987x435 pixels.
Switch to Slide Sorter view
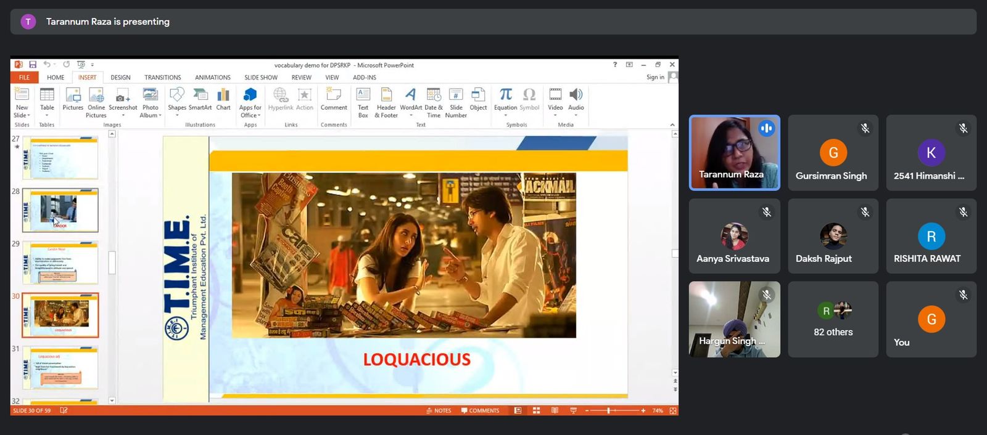click(x=536, y=410)
